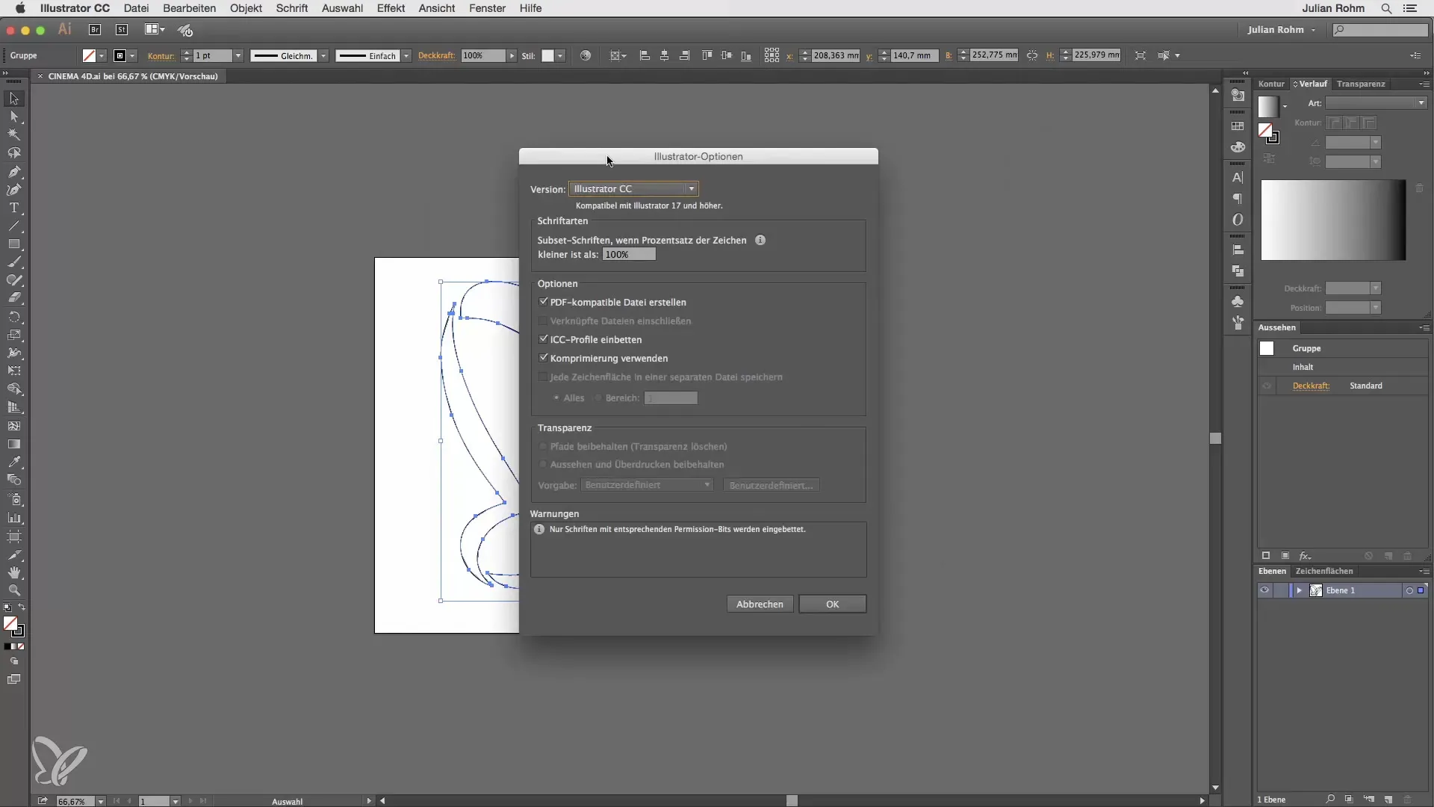Screen dimensions: 1434x807
Task: Select the Free Transform tool
Action: coord(14,371)
